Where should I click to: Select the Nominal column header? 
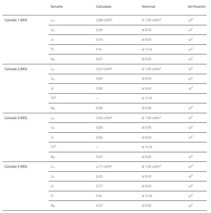coord(148,7)
